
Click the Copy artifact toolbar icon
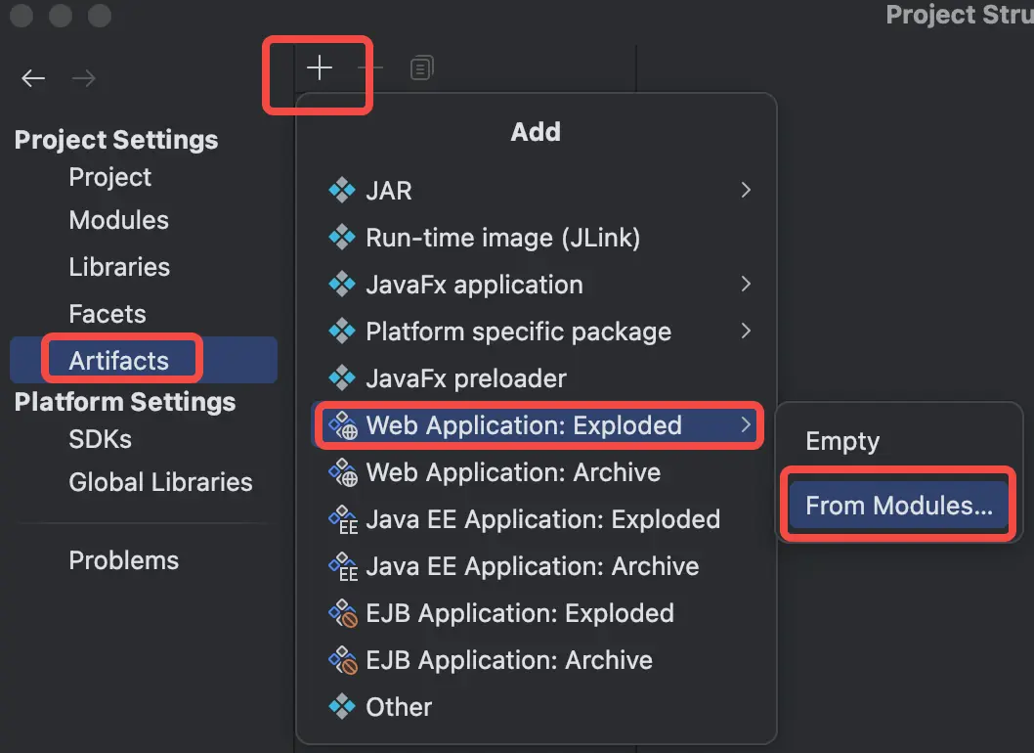(x=422, y=68)
